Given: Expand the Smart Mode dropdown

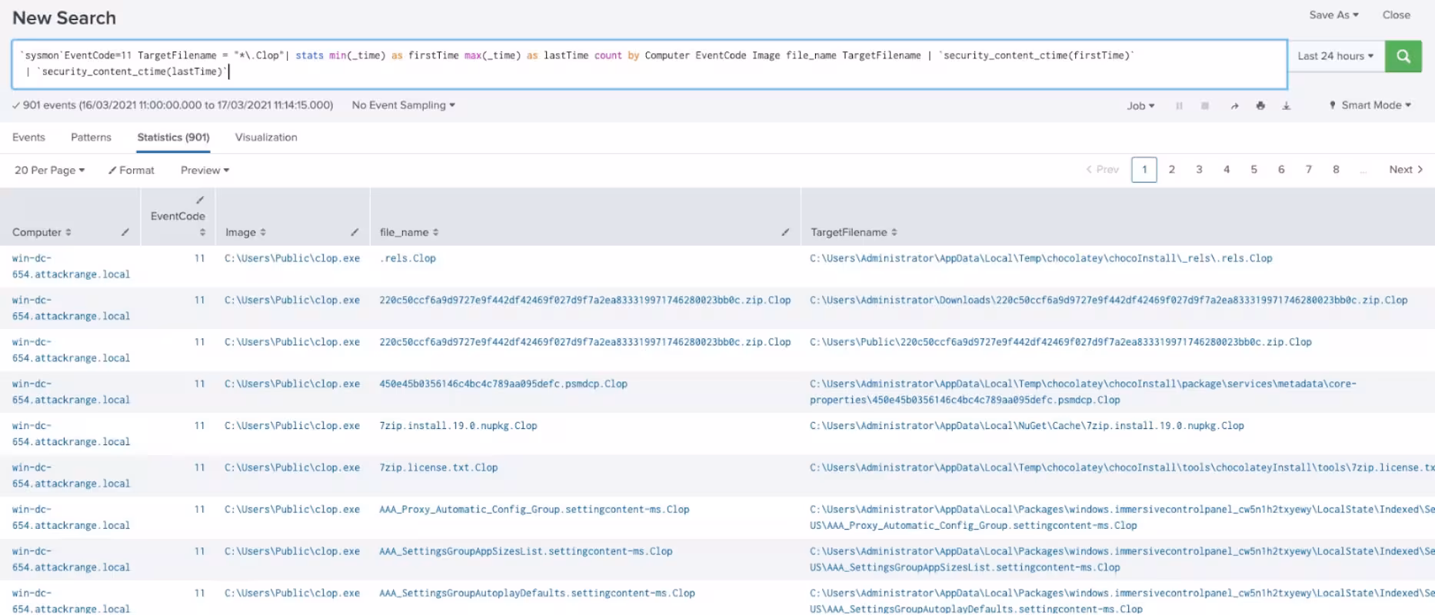Looking at the screenshot, I should coord(1370,105).
